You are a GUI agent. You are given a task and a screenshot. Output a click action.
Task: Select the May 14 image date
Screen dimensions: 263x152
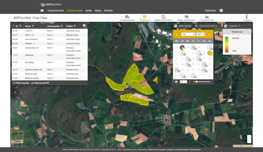coord(199,59)
